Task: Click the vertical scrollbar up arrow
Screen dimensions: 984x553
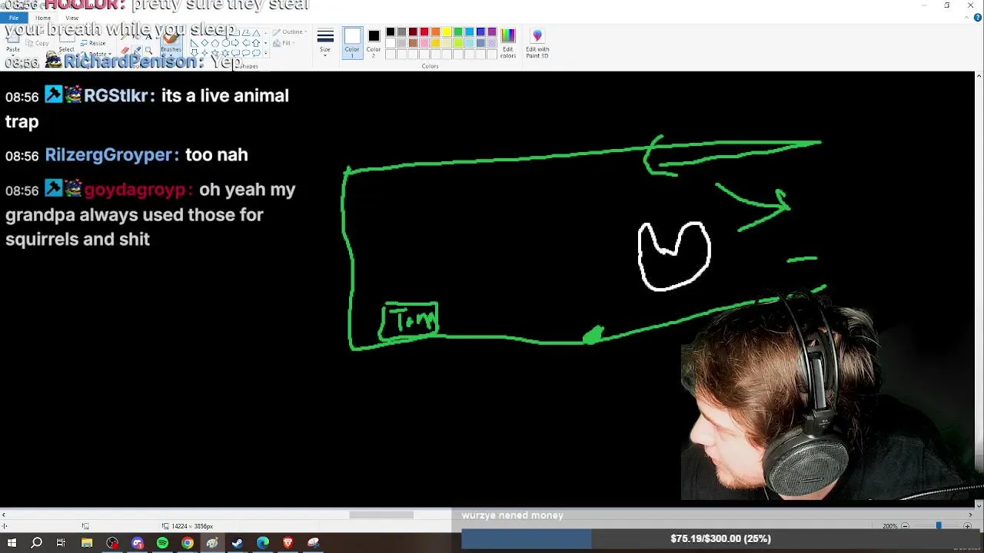Action: click(x=979, y=75)
